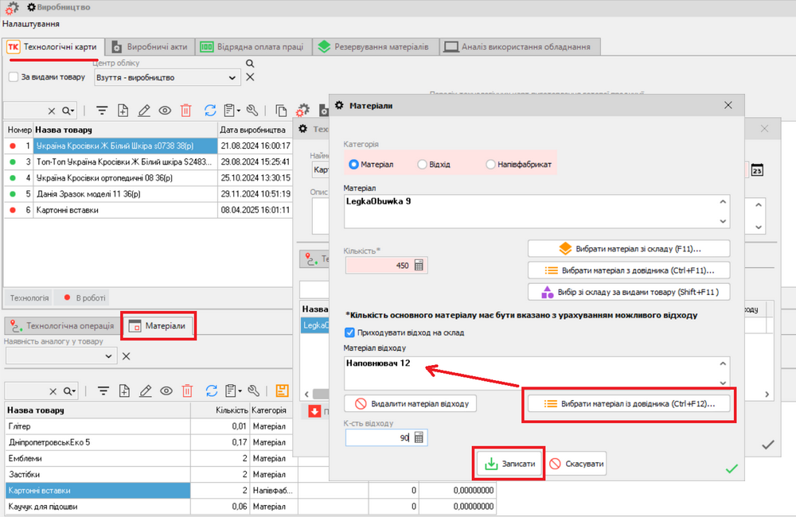Click the add new record icon in technological cards toolbar
796x517 pixels.
click(123, 111)
